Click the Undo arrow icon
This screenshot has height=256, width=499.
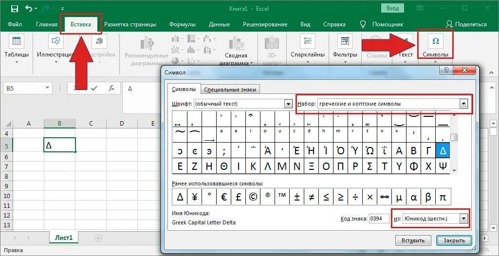[x=28, y=8]
